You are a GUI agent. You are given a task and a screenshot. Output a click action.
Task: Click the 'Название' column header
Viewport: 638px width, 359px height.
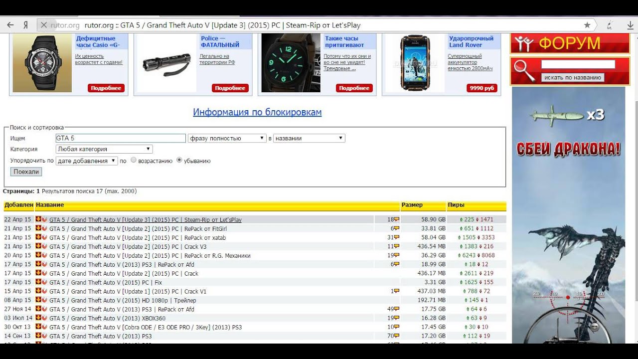[50, 205]
